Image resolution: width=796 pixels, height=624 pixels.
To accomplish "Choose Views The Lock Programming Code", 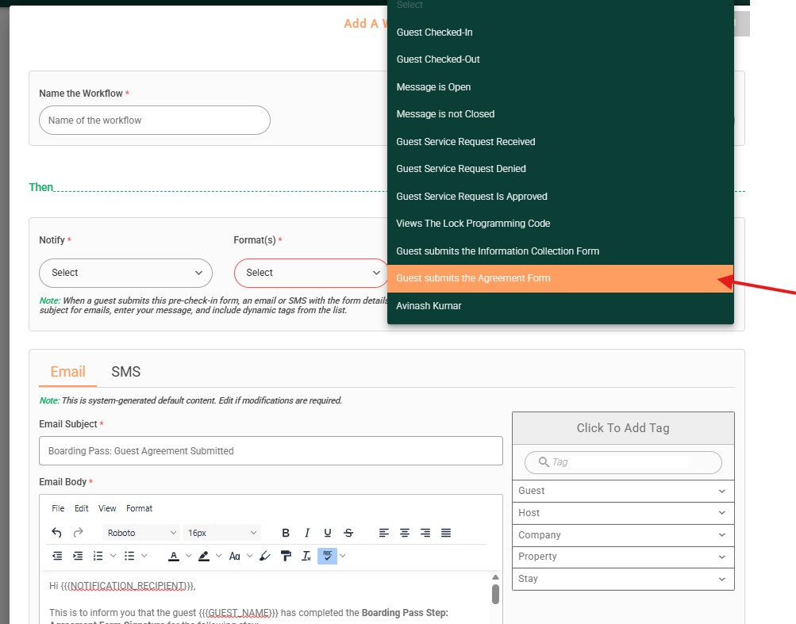I will [560, 224].
